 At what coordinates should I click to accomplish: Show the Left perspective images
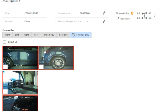[x=17, y=35]
